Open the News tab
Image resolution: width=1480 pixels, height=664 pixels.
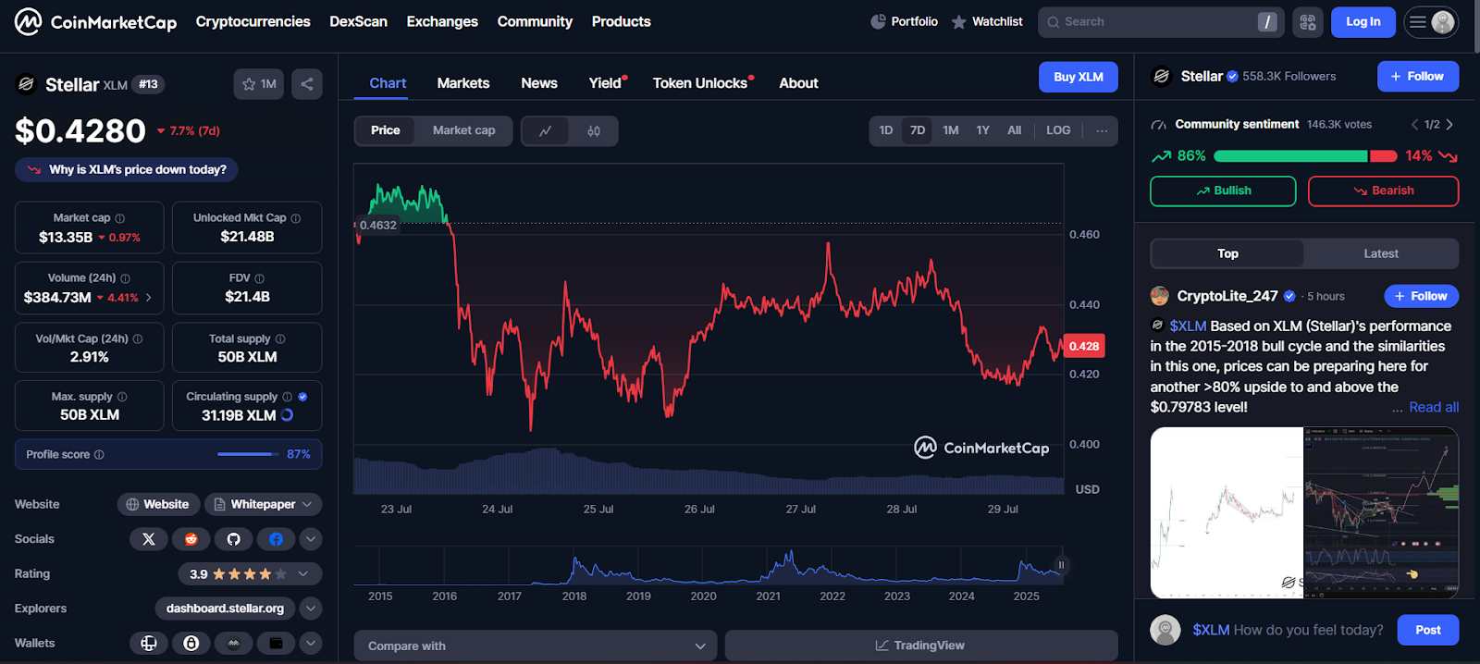tap(539, 83)
